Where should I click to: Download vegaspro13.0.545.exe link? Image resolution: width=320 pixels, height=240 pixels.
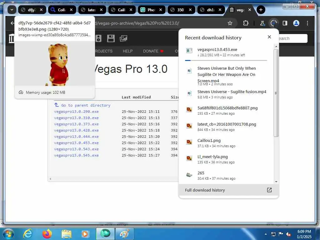[76, 155]
